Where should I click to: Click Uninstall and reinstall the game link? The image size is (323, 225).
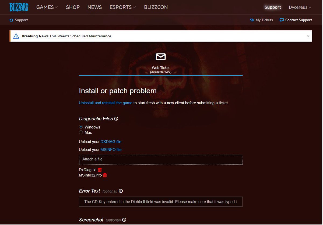106,103
